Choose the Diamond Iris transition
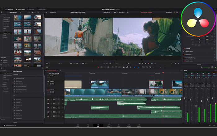This screenshot has width=217, height=136. tap(19, 105)
